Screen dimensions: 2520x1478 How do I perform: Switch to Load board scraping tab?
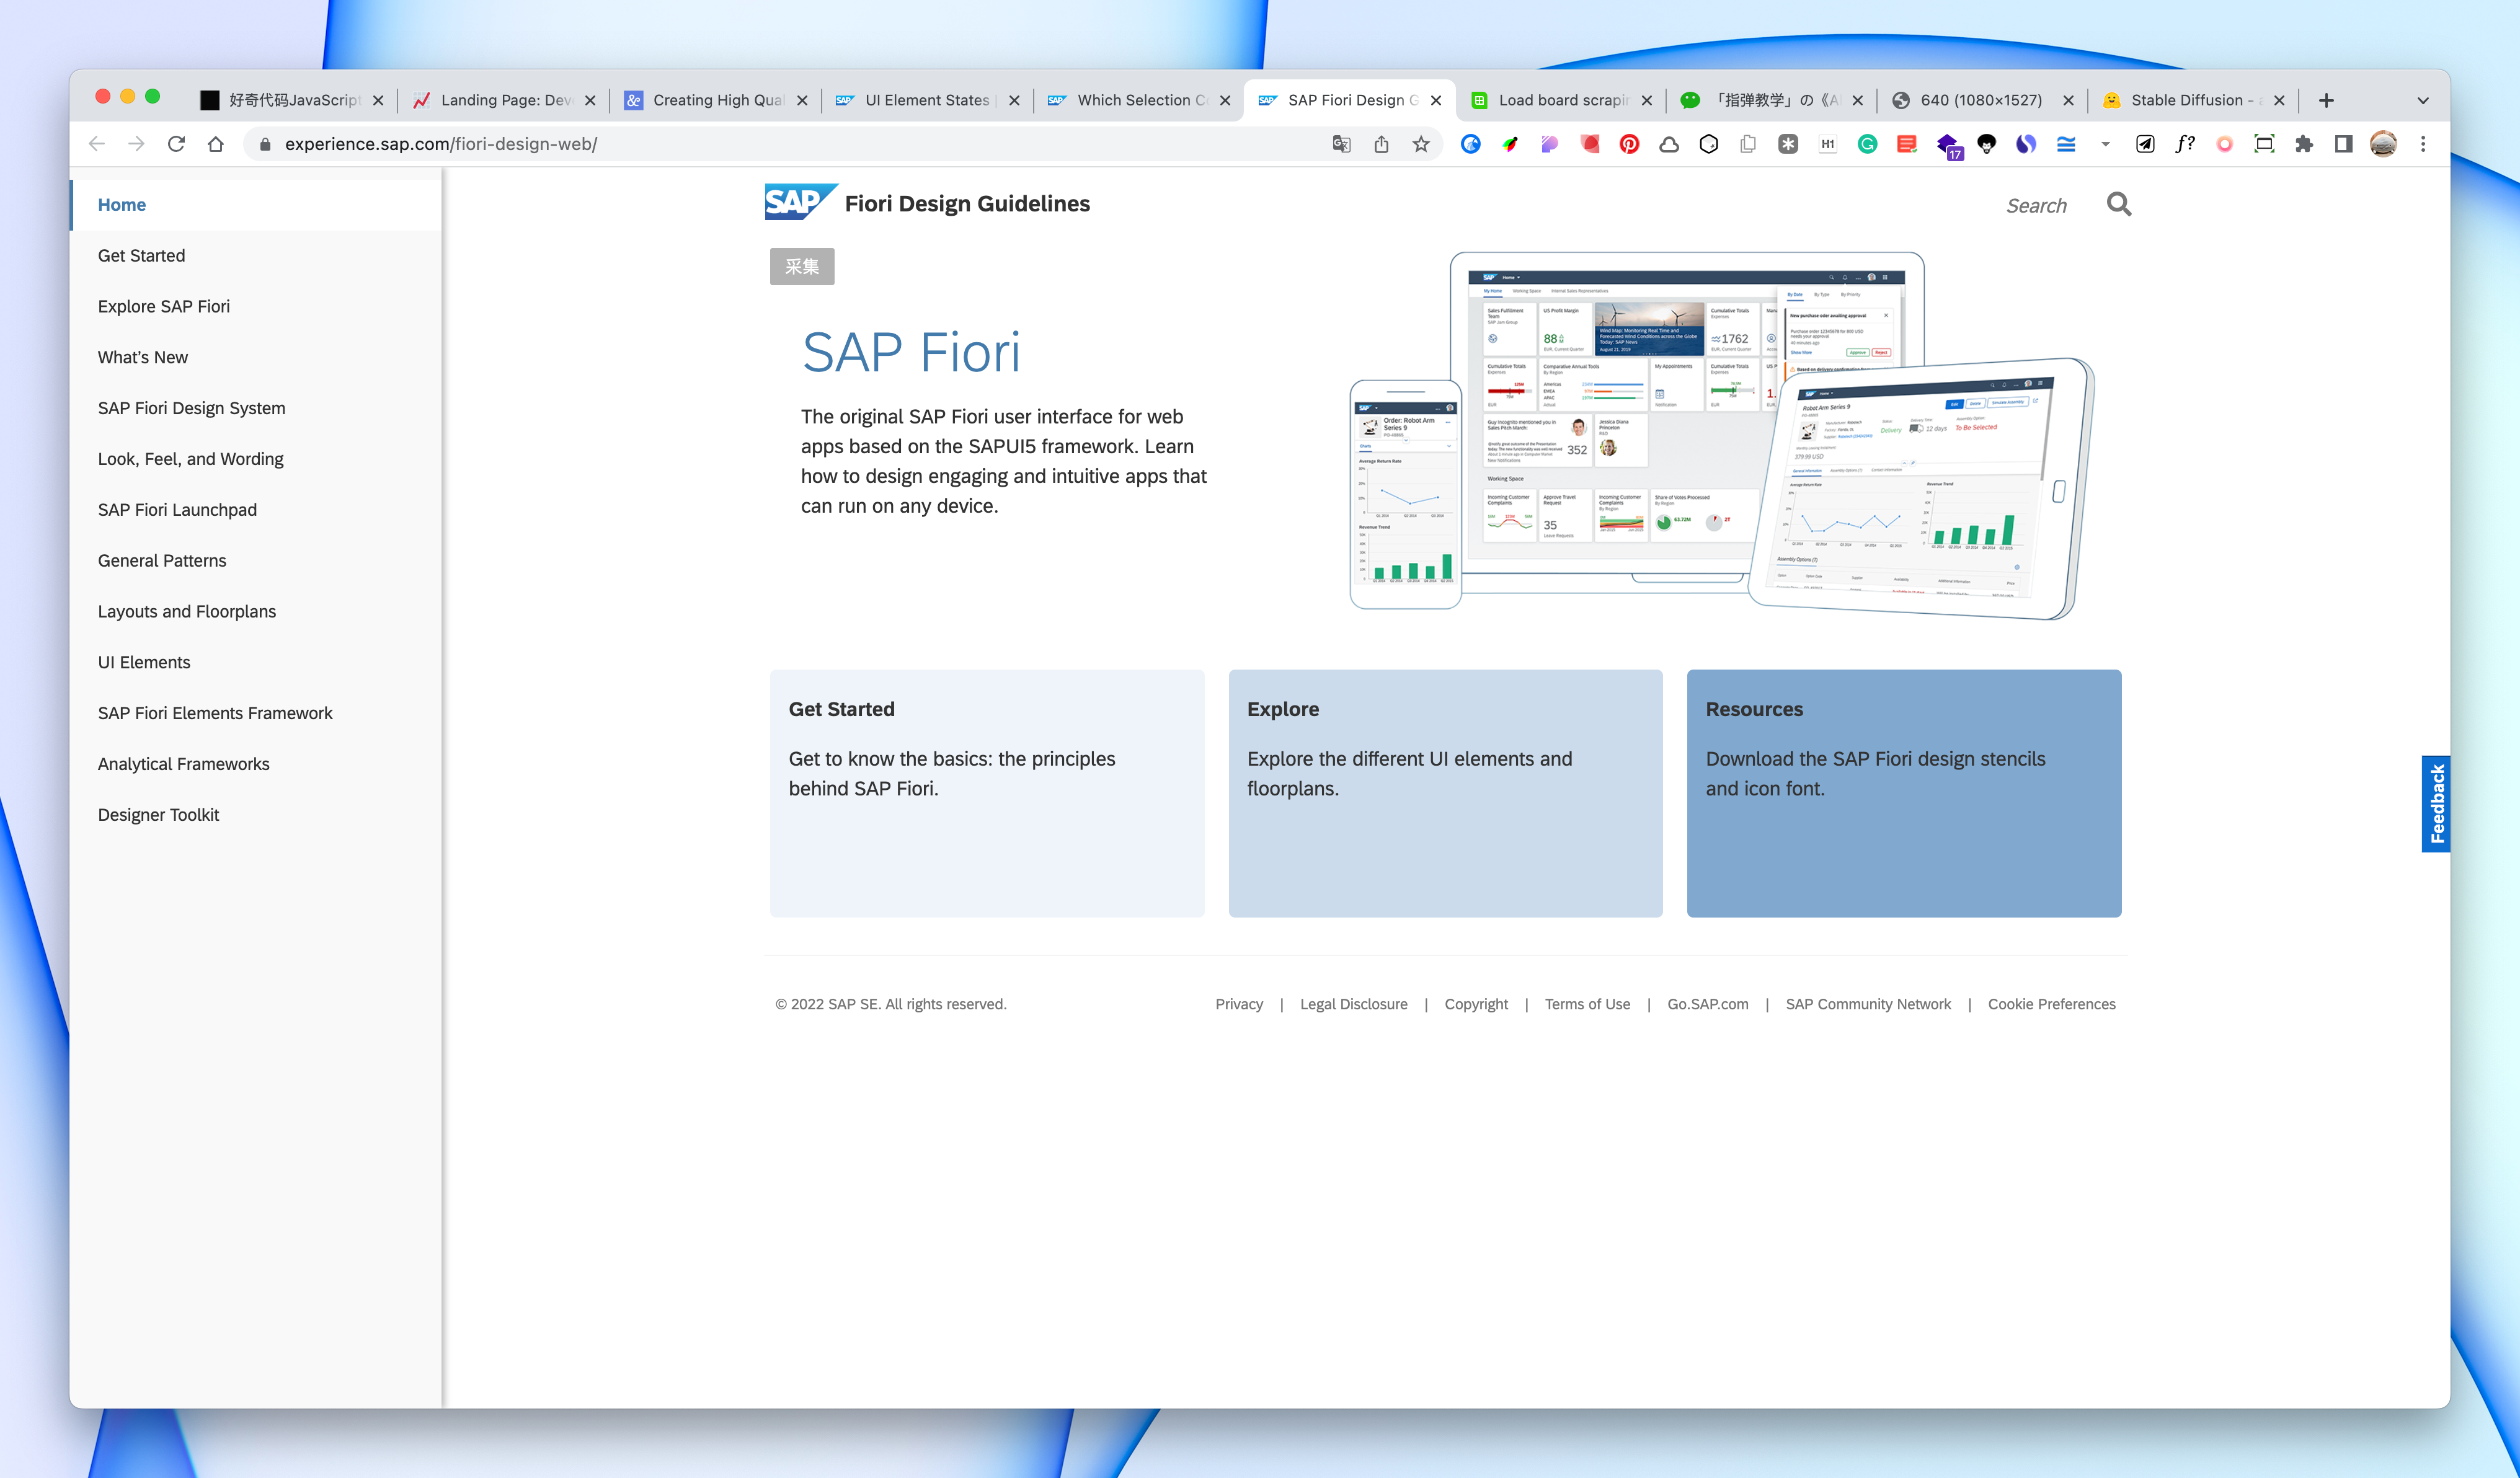1563,100
